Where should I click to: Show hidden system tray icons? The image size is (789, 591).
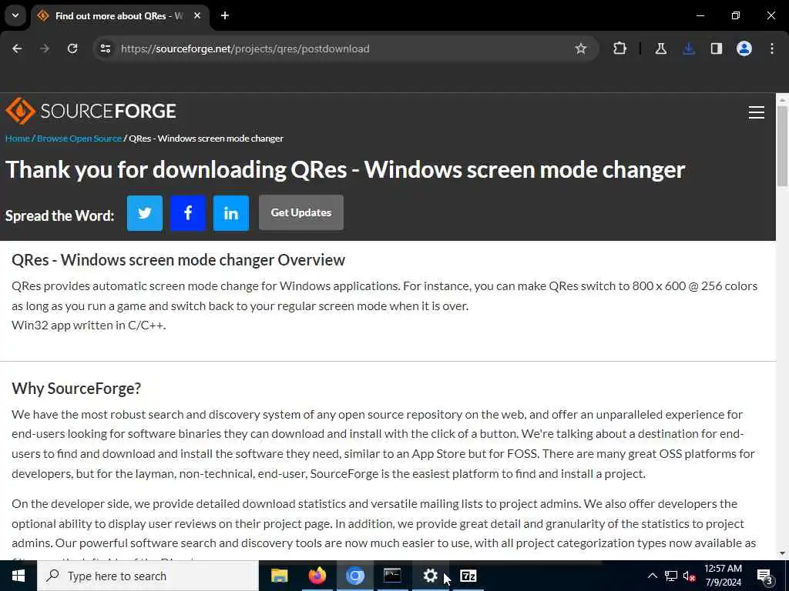652,576
